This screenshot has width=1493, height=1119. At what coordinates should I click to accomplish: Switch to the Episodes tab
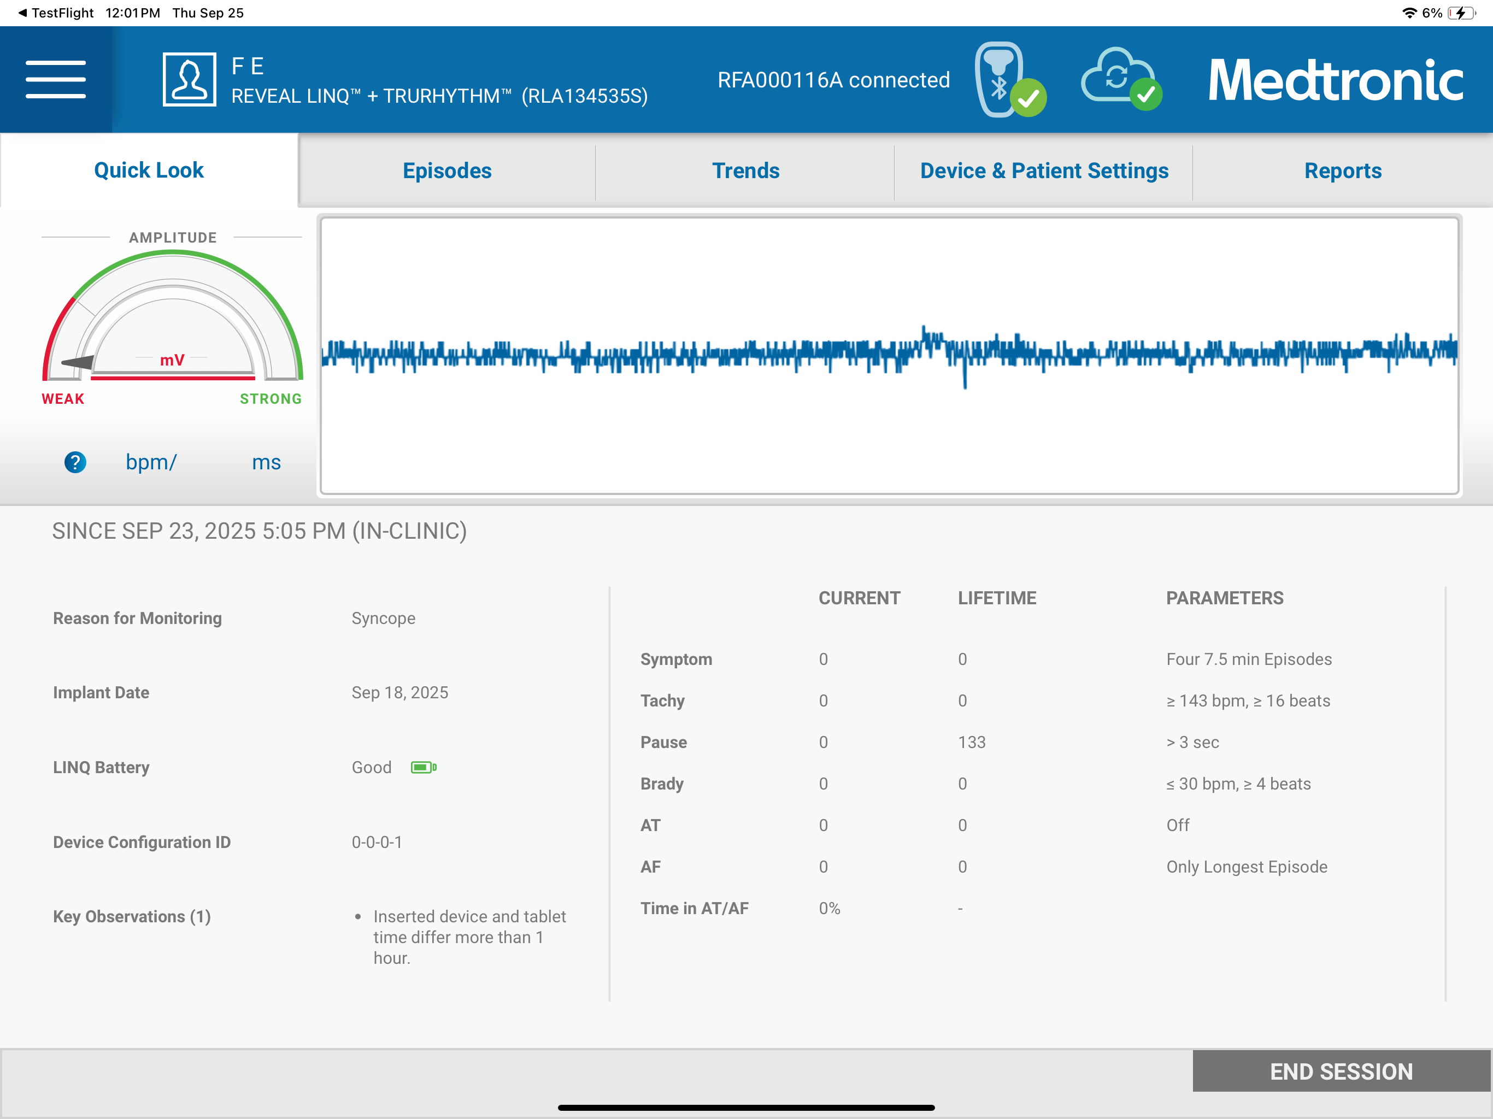[447, 171]
